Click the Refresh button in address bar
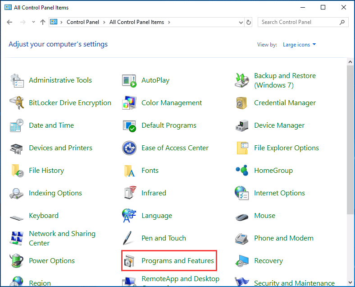The width and height of the screenshot is (355, 287). click(x=249, y=22)
